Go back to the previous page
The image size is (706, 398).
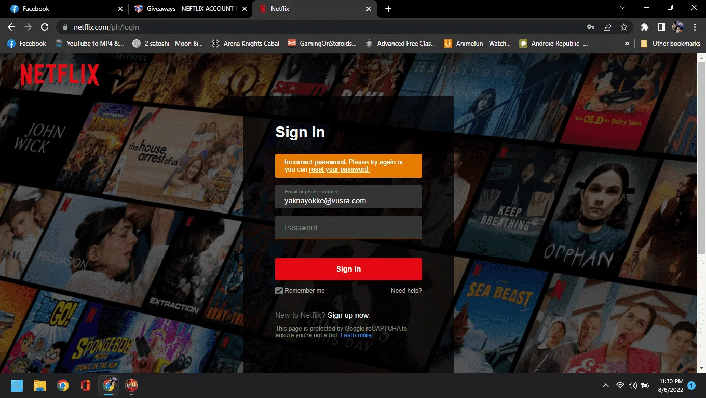[11, 27]
